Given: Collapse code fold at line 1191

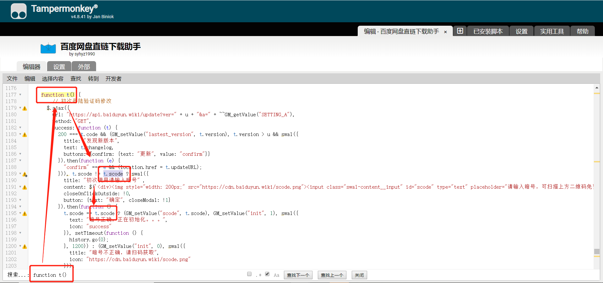Looking at the screenshot, I should pyautogui.click(x=20, y=187).
